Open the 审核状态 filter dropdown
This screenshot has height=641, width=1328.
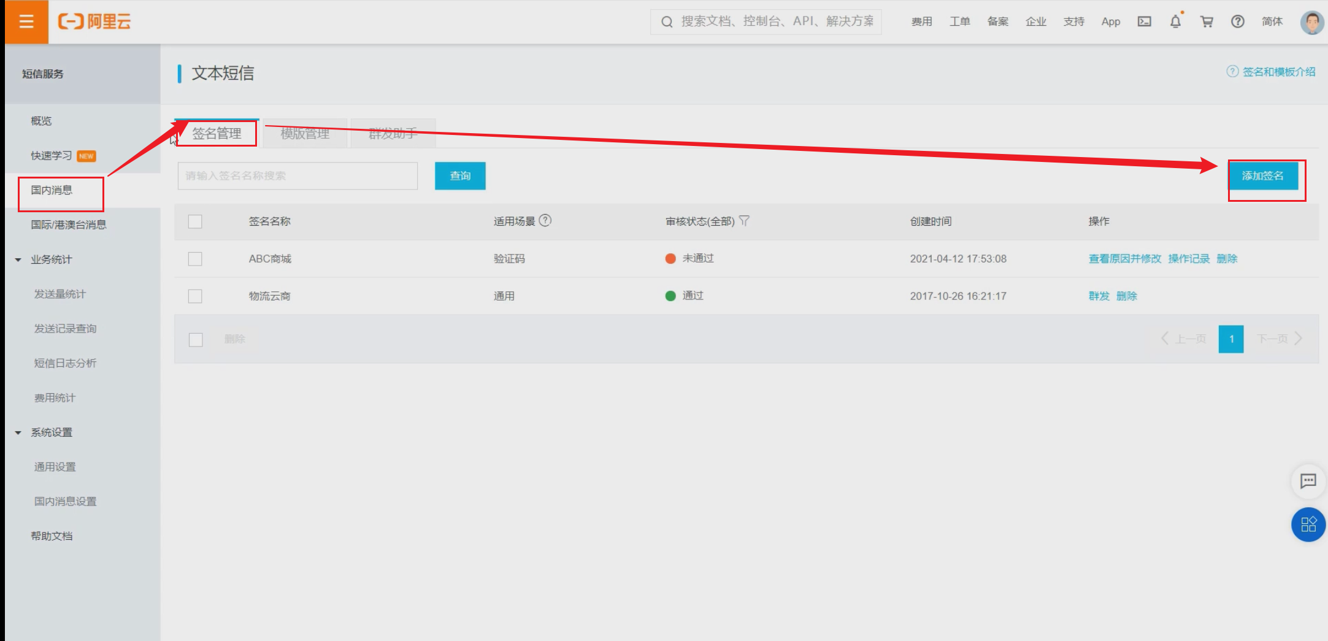[744, 221]
